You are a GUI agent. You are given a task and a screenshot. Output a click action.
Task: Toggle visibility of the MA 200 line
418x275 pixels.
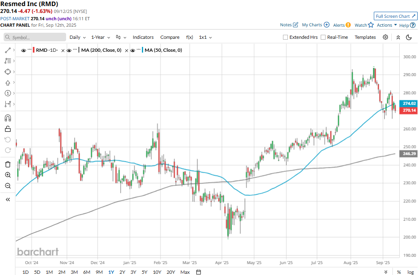coord(69,50)
